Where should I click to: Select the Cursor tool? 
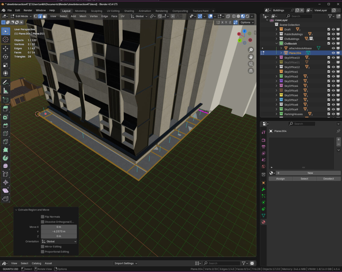coord(5,40)
